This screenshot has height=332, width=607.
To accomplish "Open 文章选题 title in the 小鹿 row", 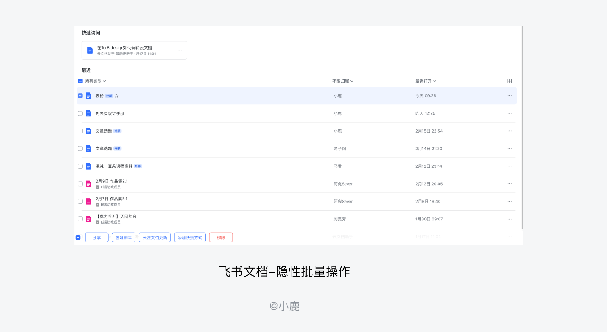I will tap(104, 131).
